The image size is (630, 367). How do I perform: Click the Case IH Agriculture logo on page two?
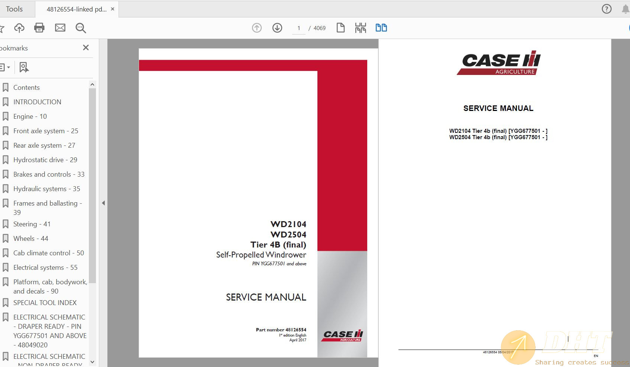click(498, 63)
